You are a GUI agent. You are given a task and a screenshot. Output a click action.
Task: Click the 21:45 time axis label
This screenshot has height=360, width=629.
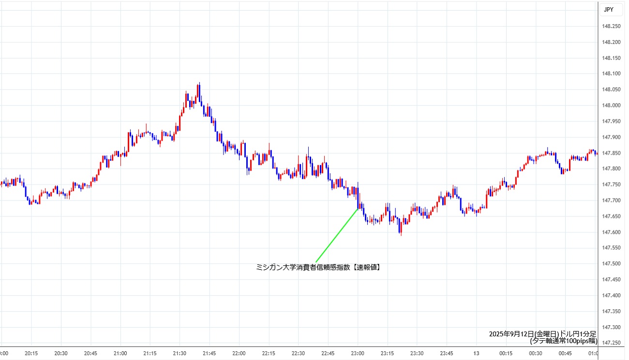coord(209,353)
